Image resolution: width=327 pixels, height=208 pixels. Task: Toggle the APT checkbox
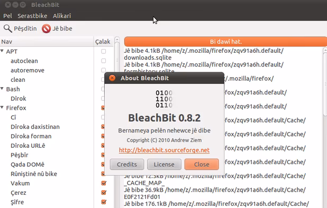pos(103,51)
